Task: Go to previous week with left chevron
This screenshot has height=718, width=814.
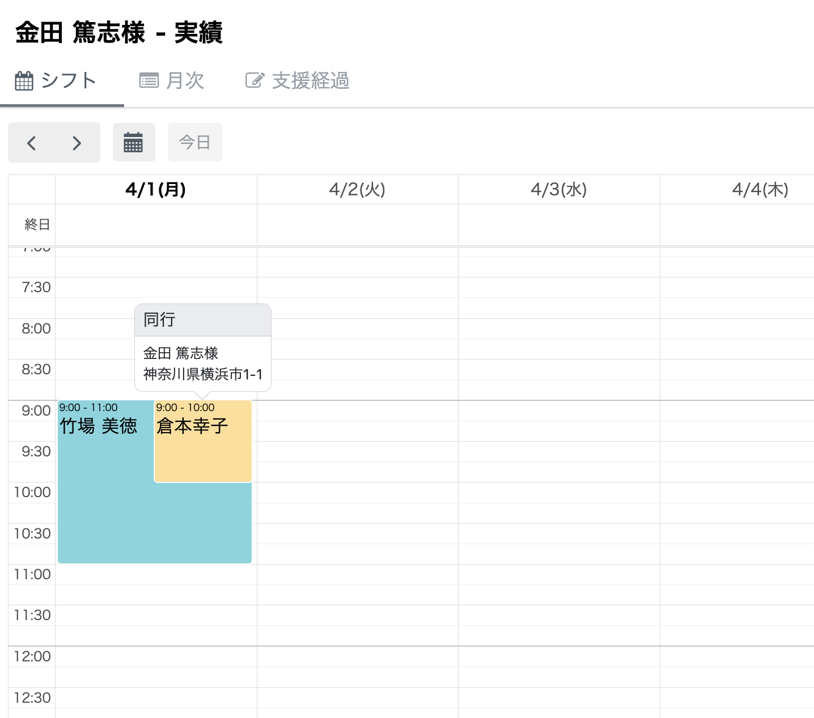Action: click(32, 143)
